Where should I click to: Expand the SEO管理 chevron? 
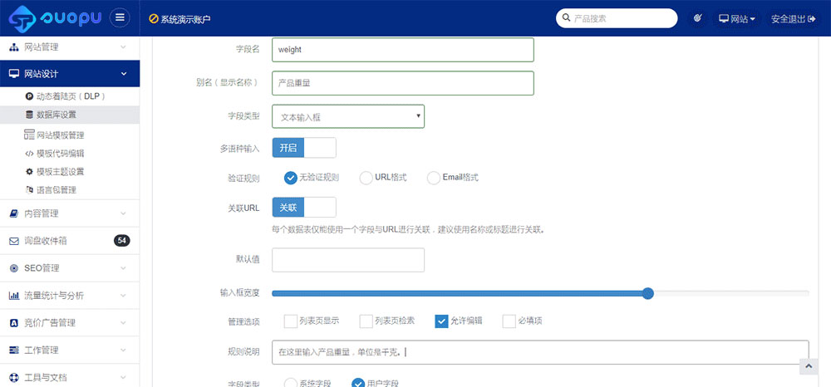pyautogui.click(x=123, y=268)
